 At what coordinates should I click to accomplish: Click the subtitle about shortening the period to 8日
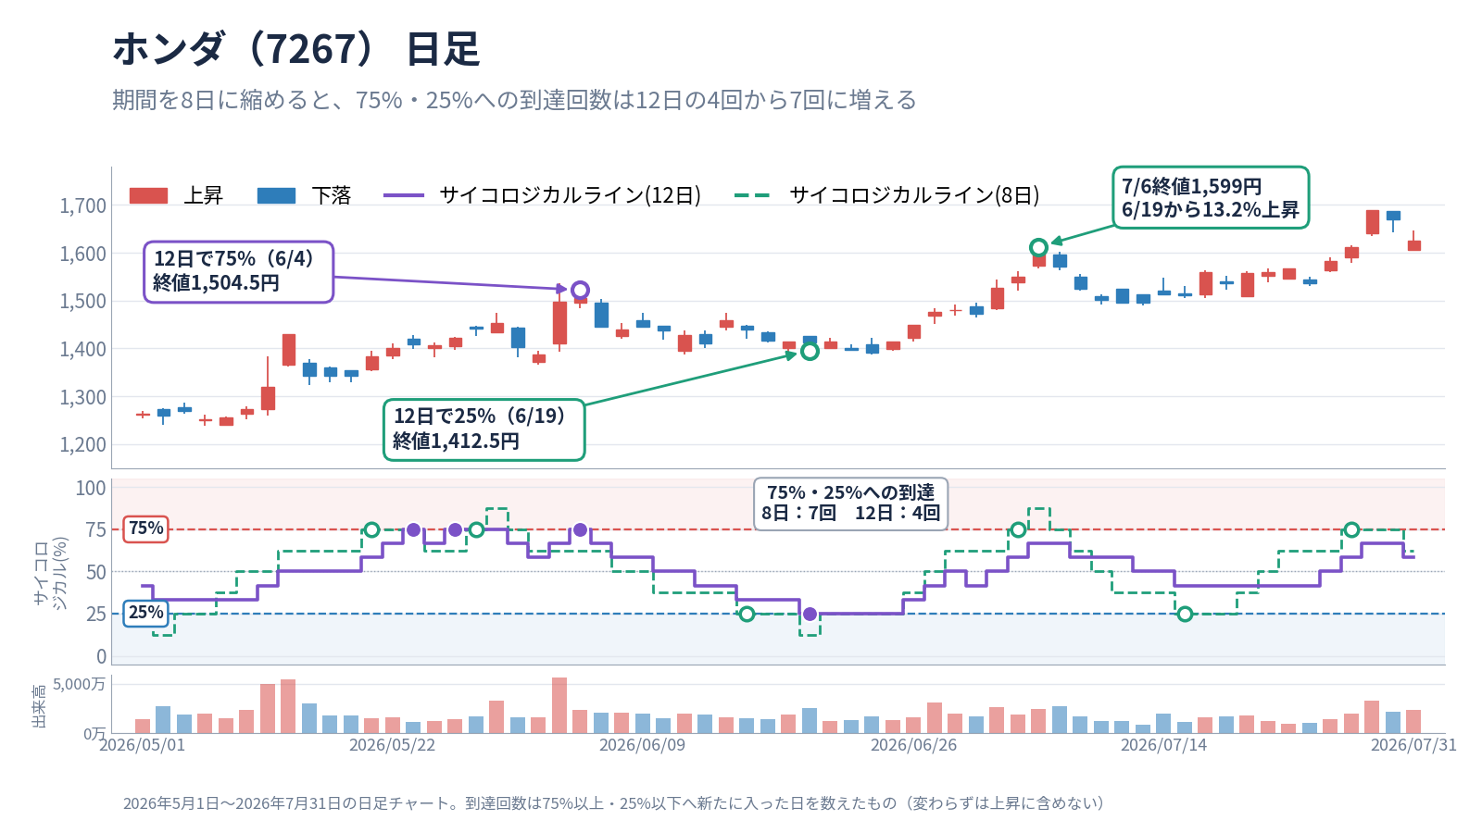coord(514,100)
